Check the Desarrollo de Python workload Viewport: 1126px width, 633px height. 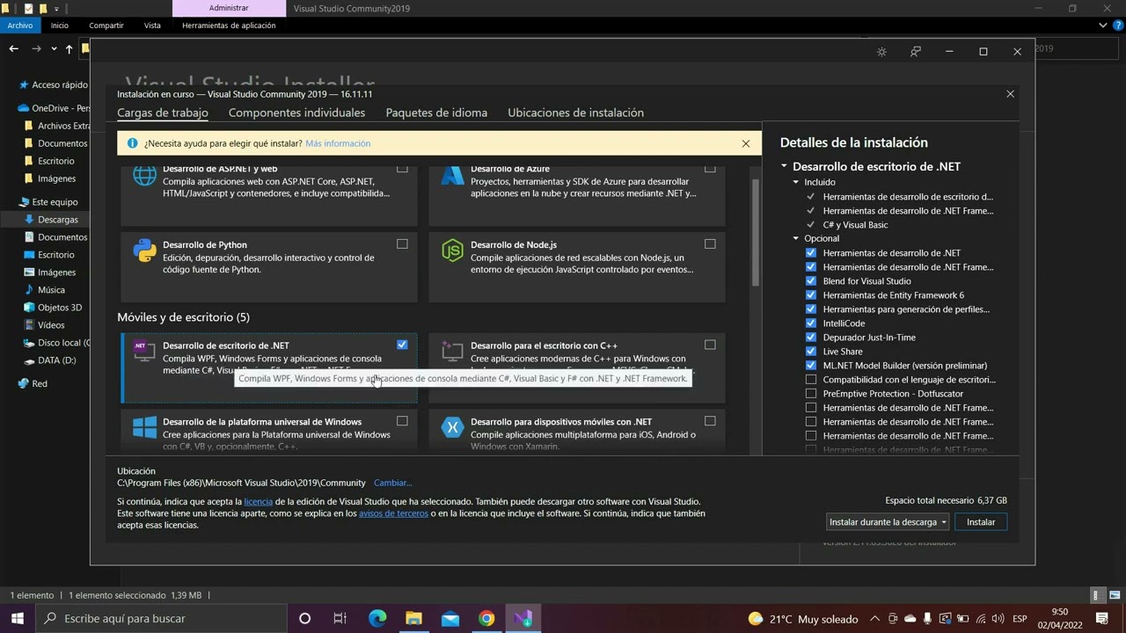coord(402,244)
